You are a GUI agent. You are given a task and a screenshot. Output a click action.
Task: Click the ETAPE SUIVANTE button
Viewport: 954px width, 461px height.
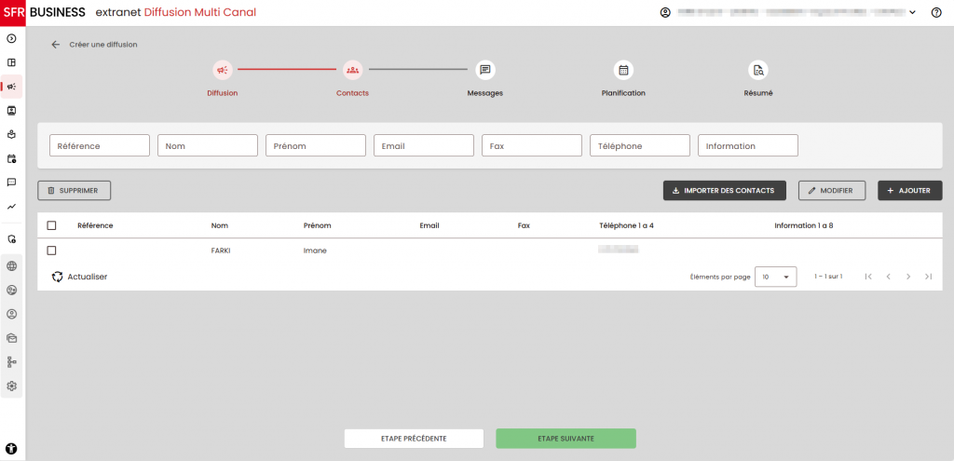coord(566,439)
